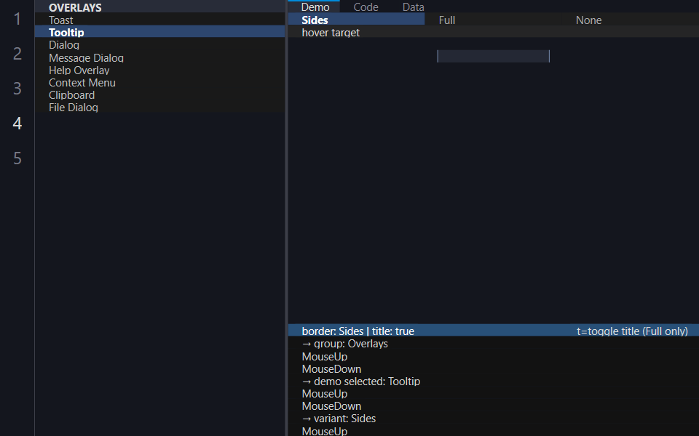Select the Sides border variant
The image size is (699, 436).
[x=356, y=20]
